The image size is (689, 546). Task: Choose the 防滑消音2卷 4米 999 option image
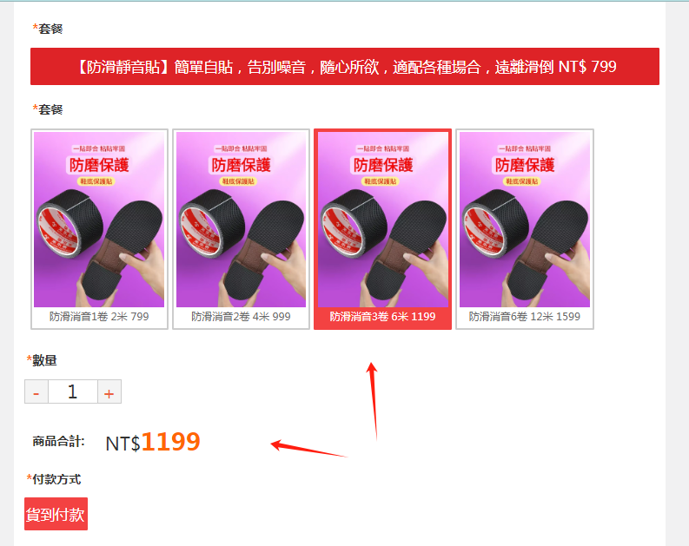pyautogui.click(x=241, y=219)
